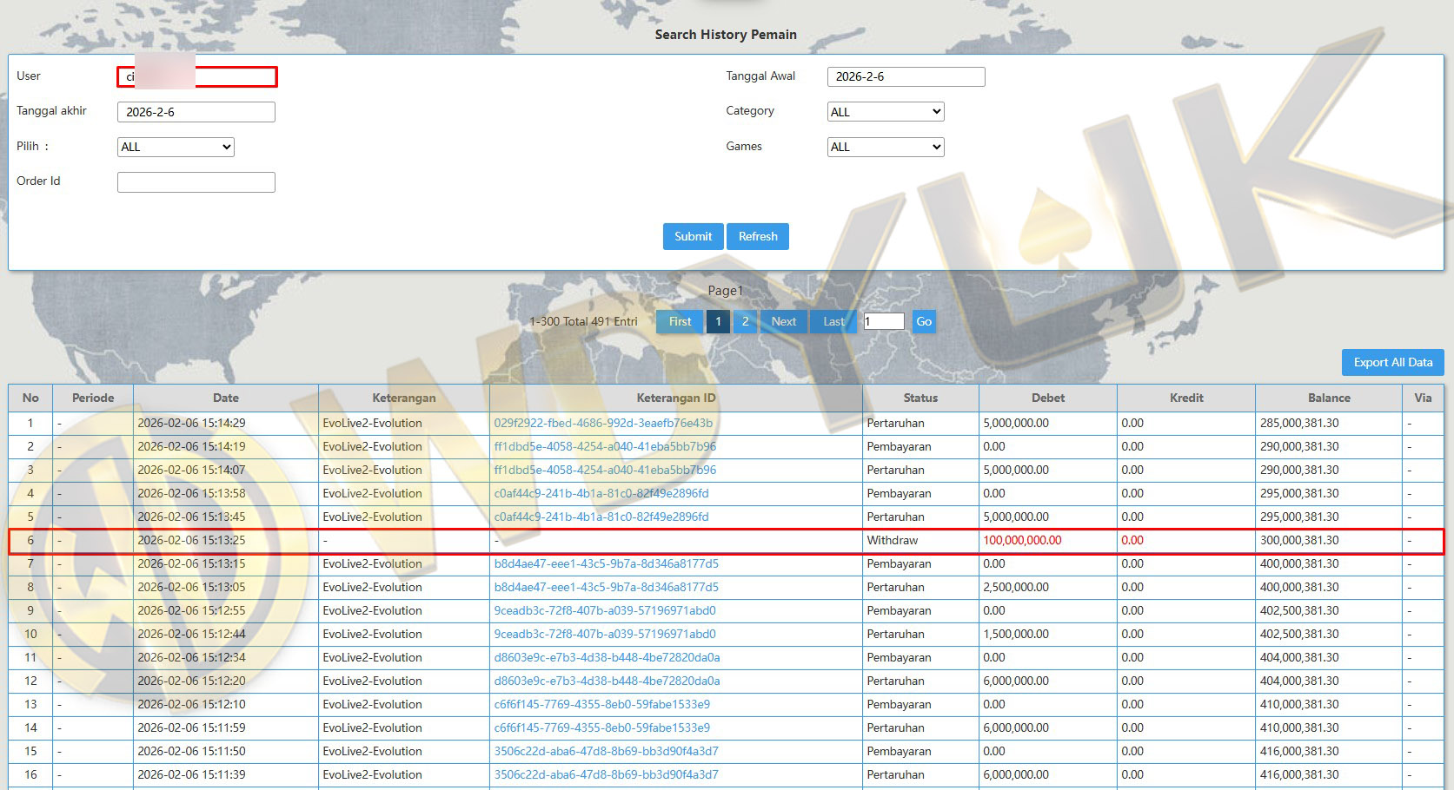Select the Withdraw row number 6

tap(30, 540)
